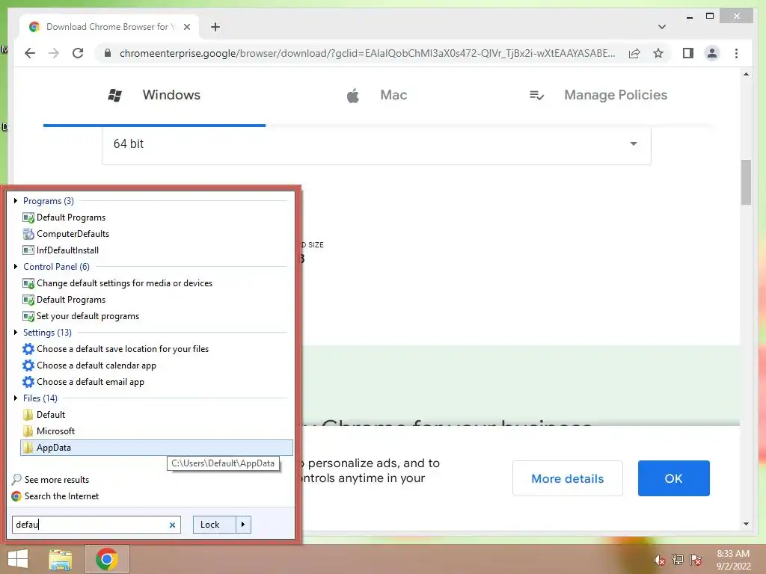
Task: Click the browser forward arrow
Action: click(54, 53)
